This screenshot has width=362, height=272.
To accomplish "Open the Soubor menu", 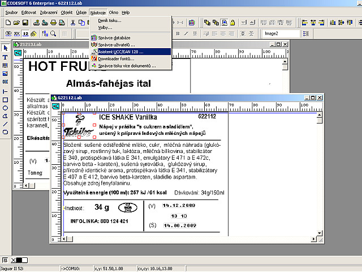I will click(x=11, y=12).
